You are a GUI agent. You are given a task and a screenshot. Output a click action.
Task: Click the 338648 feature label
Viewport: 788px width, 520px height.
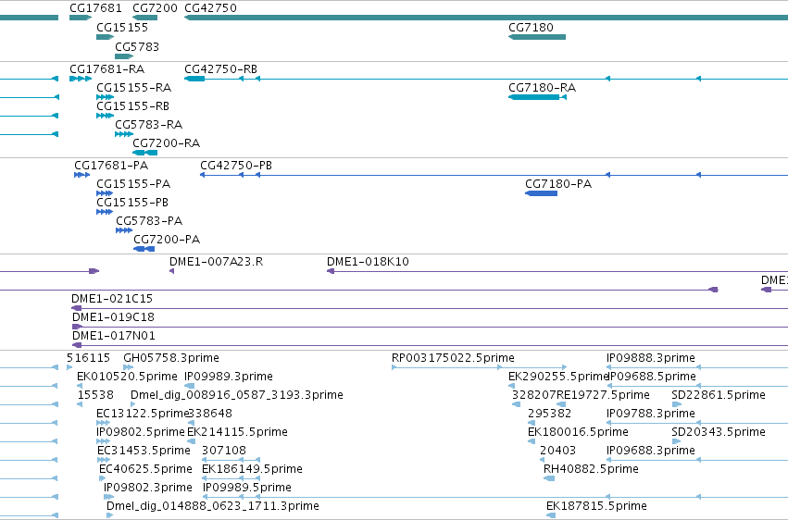coord(210,414)
